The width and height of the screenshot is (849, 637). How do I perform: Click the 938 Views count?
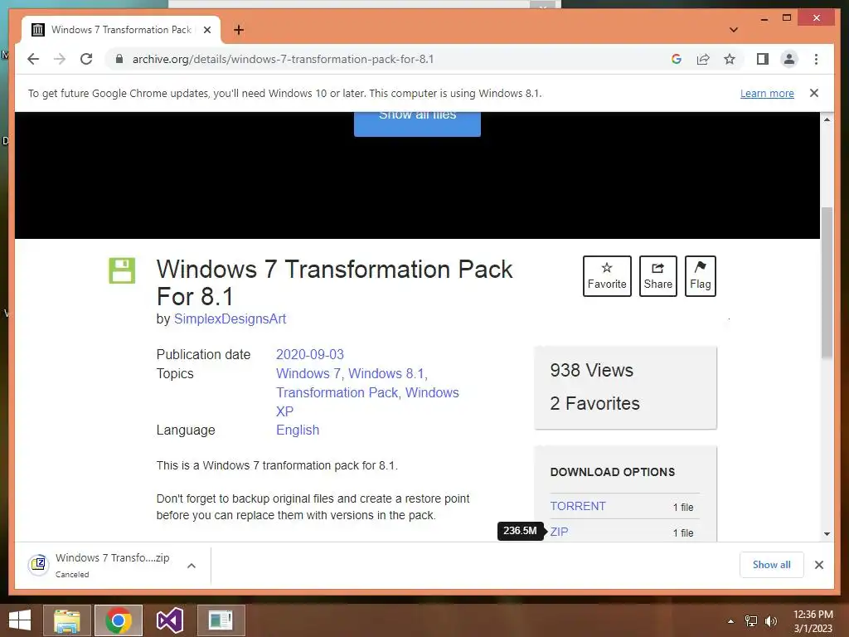(591, 371)
